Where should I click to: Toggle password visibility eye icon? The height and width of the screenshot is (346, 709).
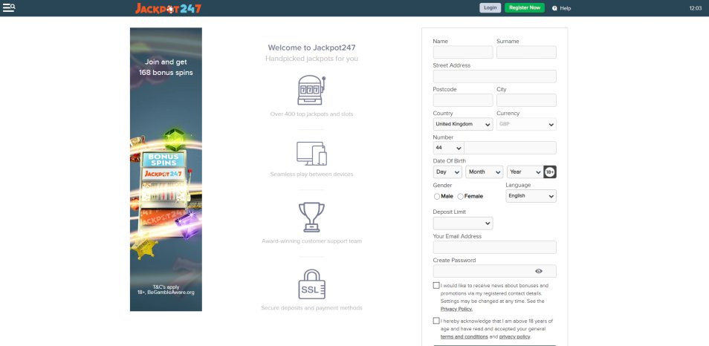click(539, 271)
